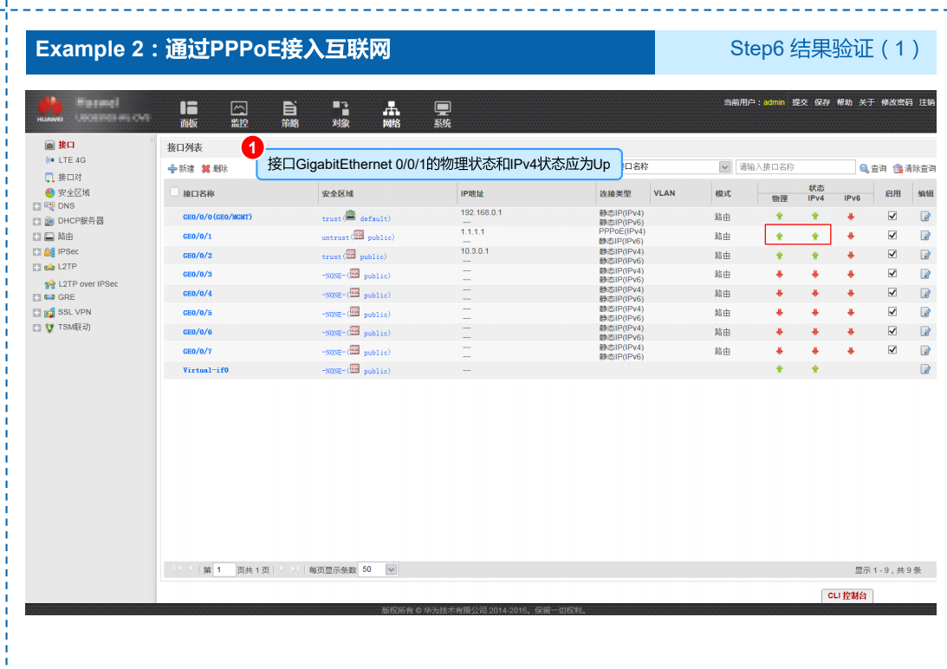The width and height of the screenshot is (947, 669).
Task: Open the 面板 dashboard icon
Action: (189, 108)
